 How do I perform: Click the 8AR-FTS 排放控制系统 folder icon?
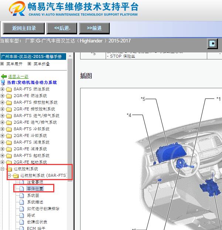[x=9, y=103]
